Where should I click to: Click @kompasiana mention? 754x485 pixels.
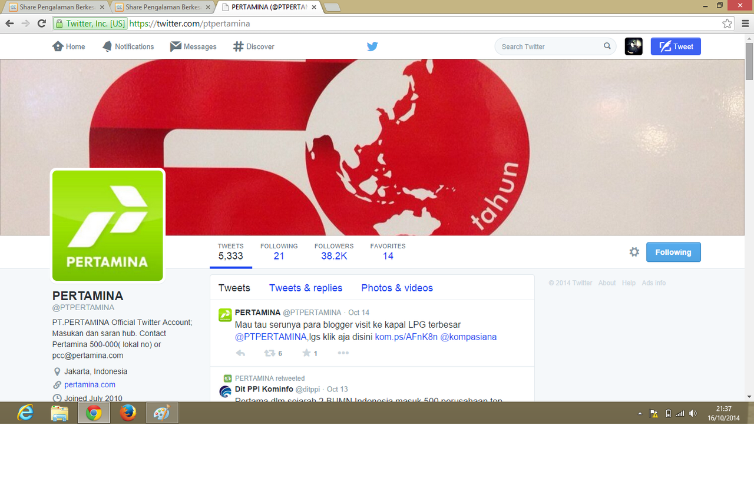point(469,337)
